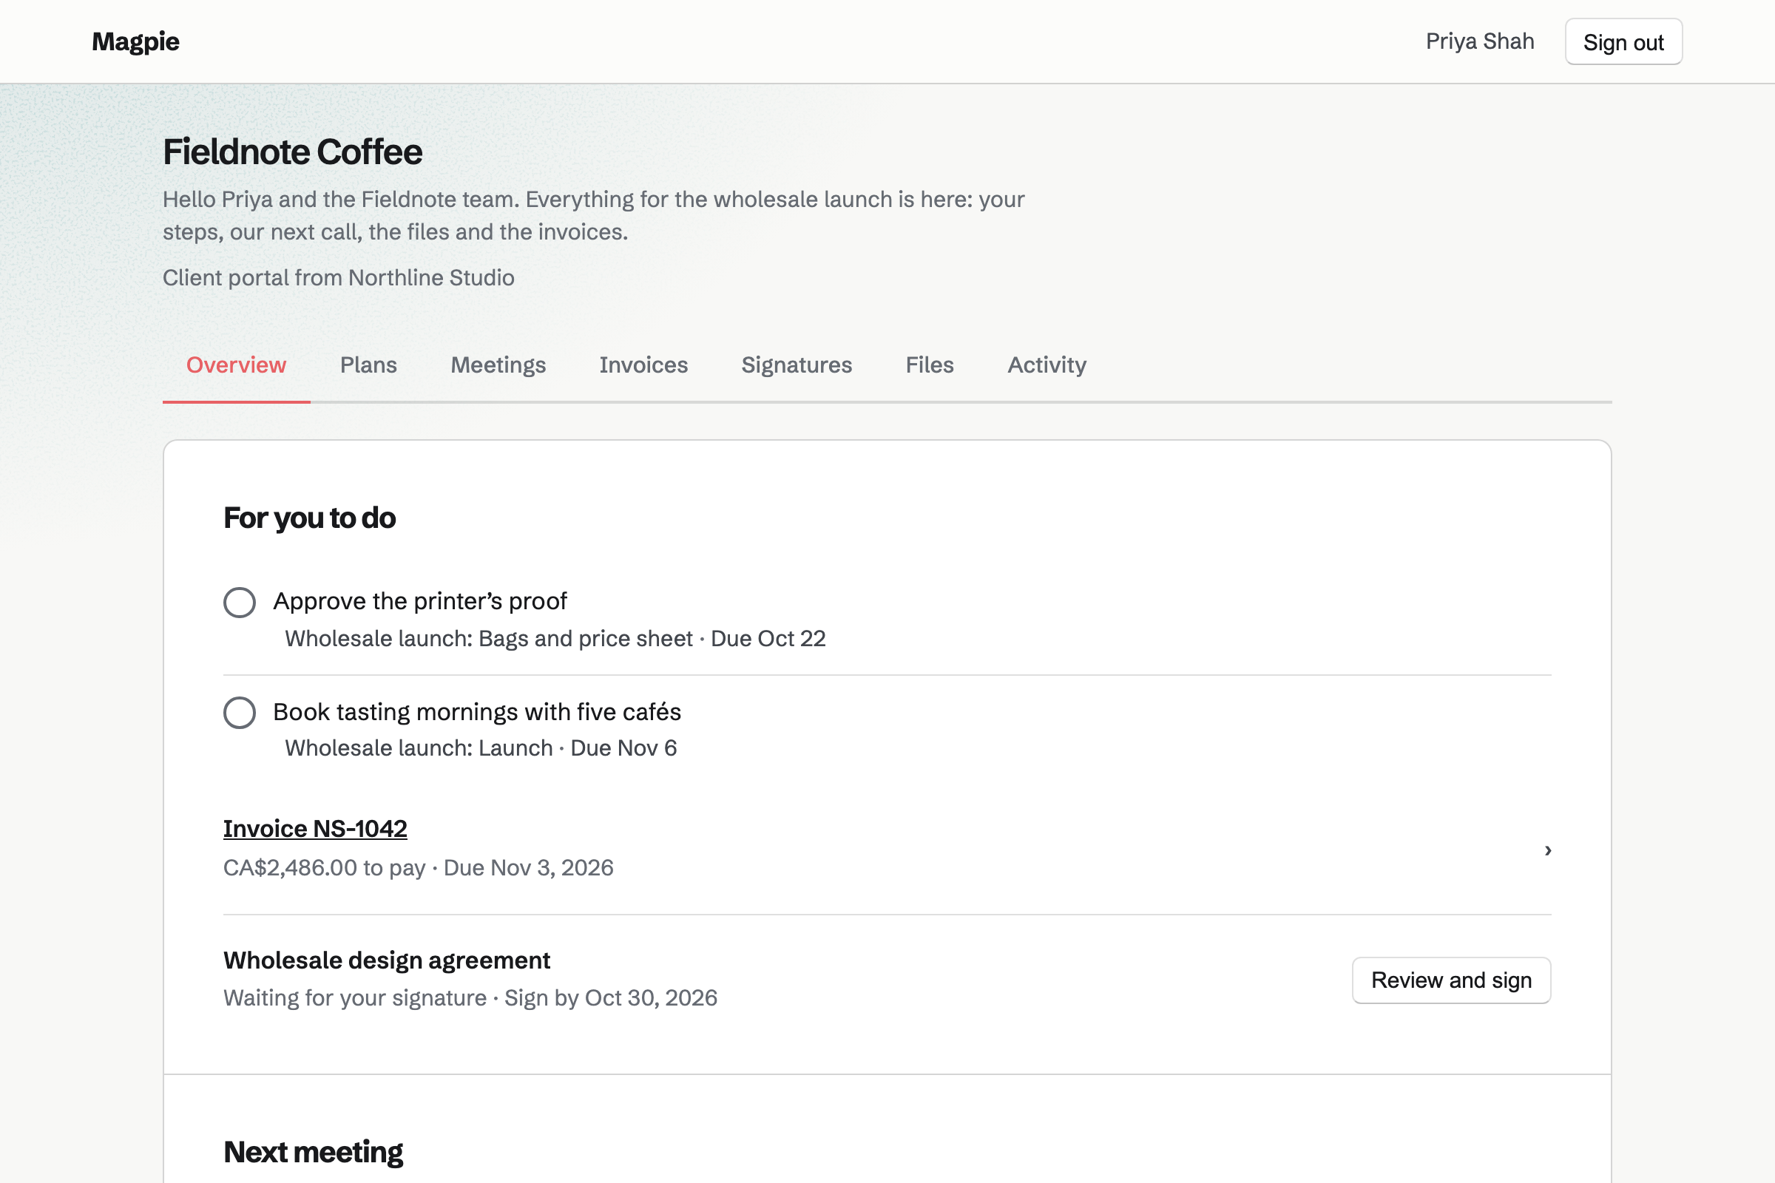Open the Magpie logo home link
This screenshot has width=1775, height=1183.
point(135,41)
